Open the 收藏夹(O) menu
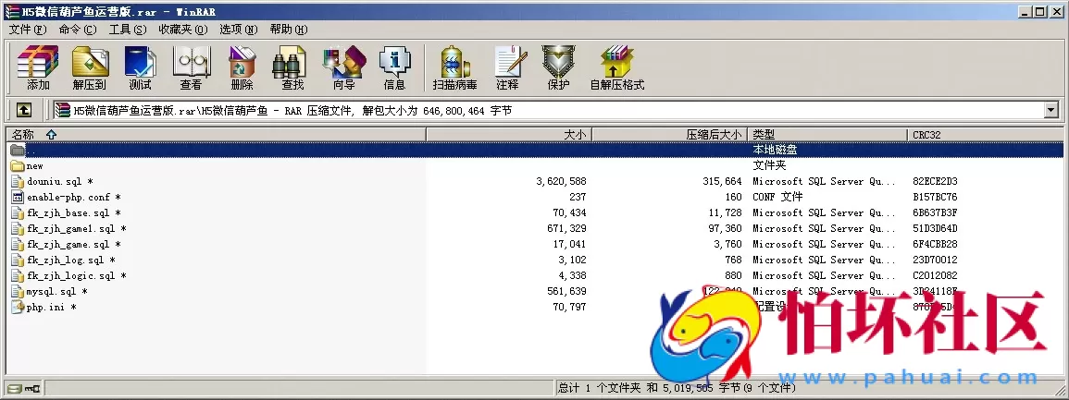 coord(182,30)
